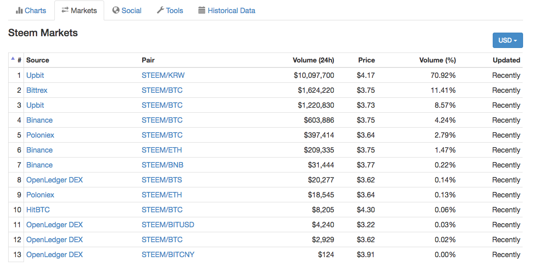Sort by Volume (24h) column header

click(x=313, y=60)
